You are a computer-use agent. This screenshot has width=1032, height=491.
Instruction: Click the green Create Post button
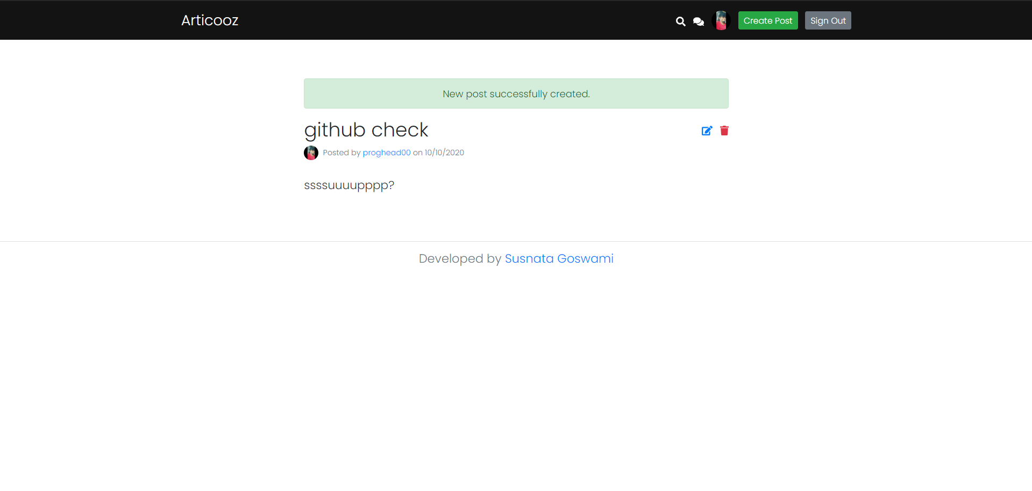(x=768, y=20)
